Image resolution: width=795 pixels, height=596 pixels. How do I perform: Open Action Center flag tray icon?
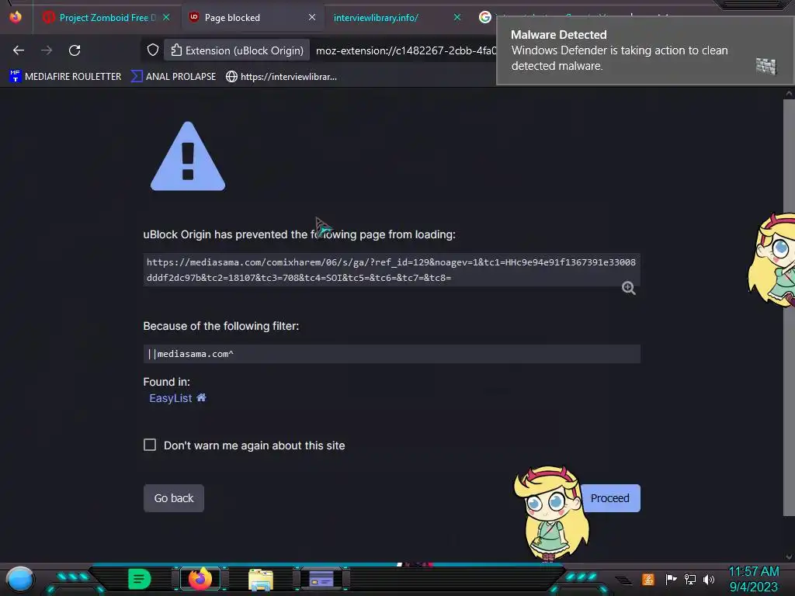coord(671,579)
